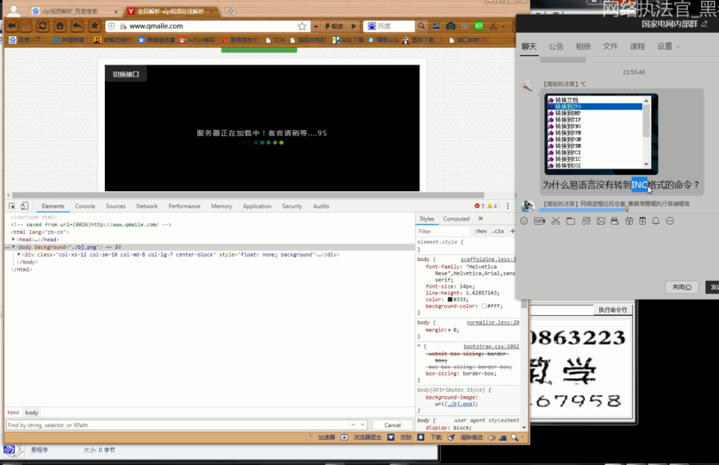The image size is (719, 465).
Task: Click the browser reload button
Action: point(42,27)
